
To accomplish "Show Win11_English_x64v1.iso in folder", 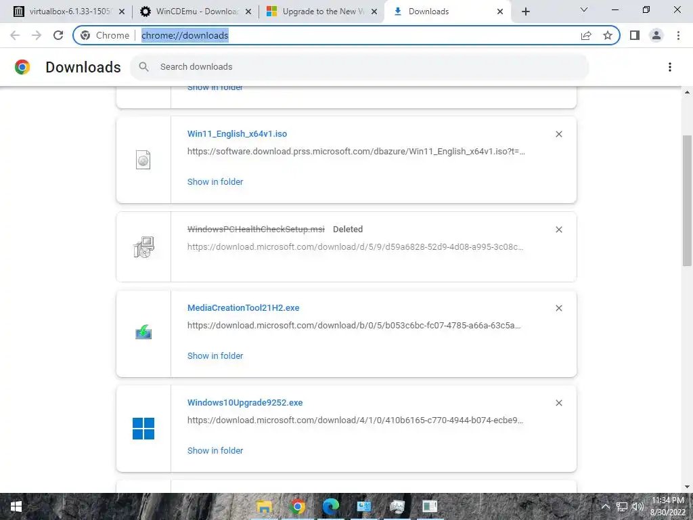I will (x=215, y=181).
